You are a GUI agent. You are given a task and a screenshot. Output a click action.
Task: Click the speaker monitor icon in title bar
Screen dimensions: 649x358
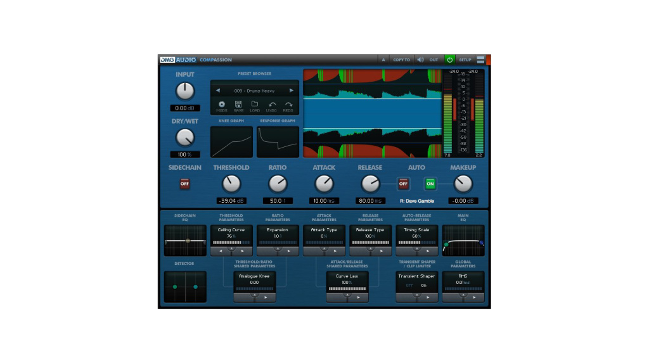click(420, 60)
